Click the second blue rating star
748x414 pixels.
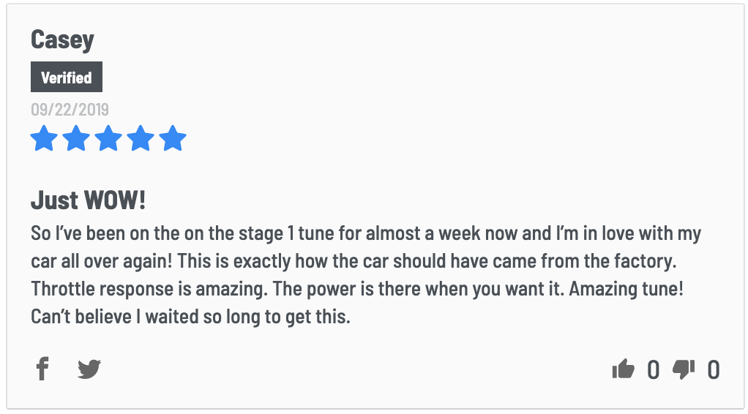76,138
